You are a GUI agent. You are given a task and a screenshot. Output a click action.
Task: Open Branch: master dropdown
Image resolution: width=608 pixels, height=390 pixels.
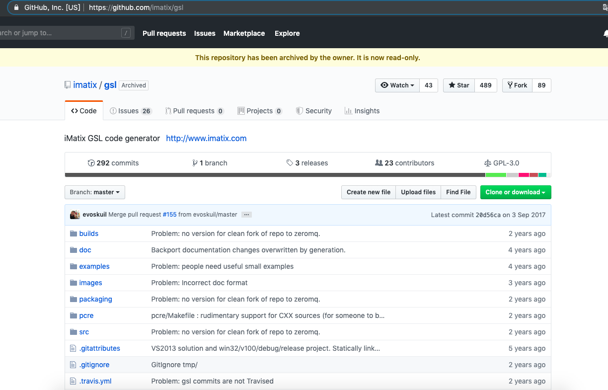point(95,192)
